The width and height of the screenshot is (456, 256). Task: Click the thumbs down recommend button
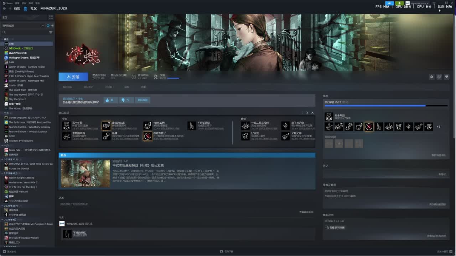click(125, 100)
